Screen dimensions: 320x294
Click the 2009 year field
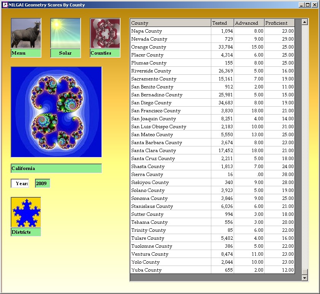click(42, 184)
